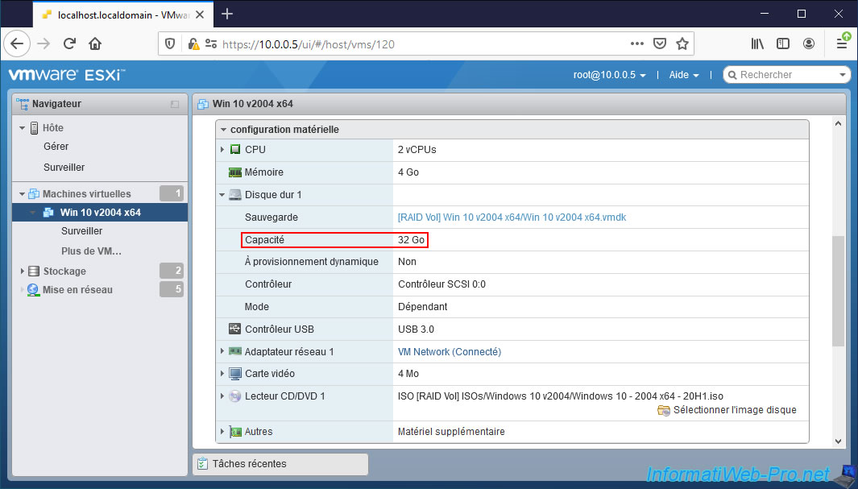The image size is (858, 489).
Task: Expand the Lecteur CD/DVD 1 row
Action: (x=222, y=396)
